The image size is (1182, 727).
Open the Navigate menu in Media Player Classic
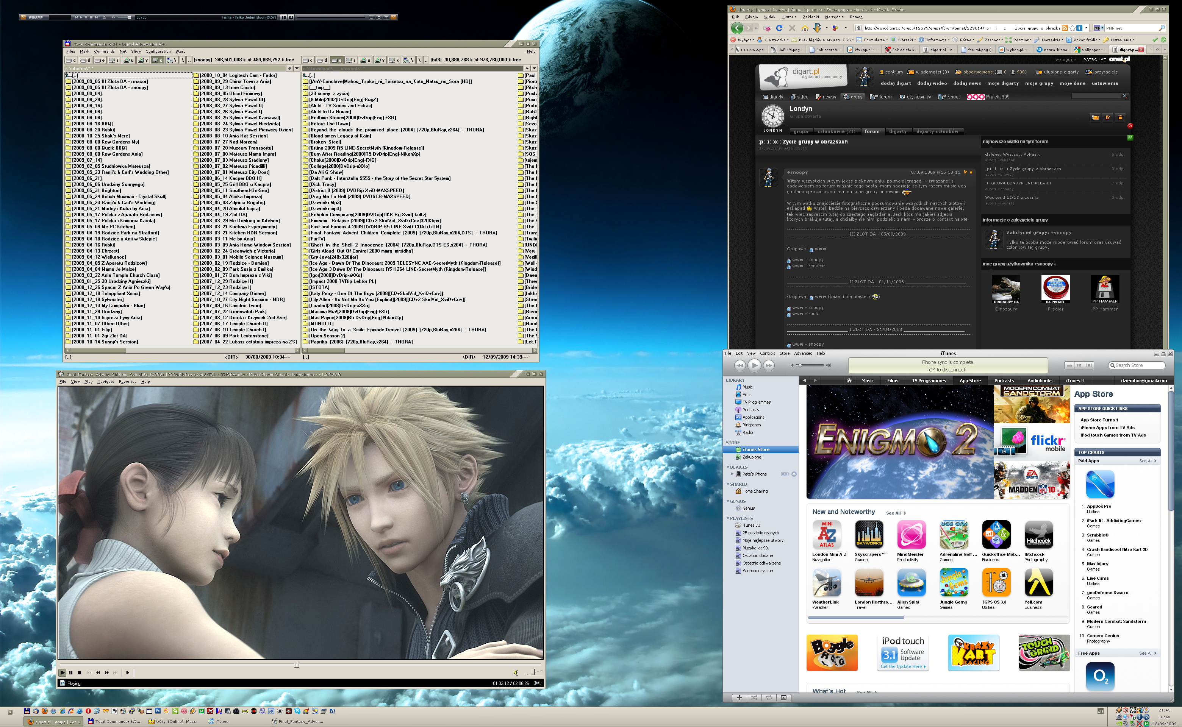[x=106, y=382]
